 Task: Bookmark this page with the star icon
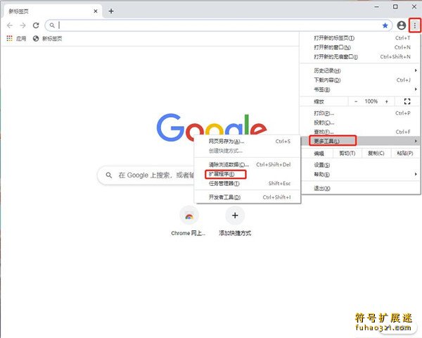(385, 25)
